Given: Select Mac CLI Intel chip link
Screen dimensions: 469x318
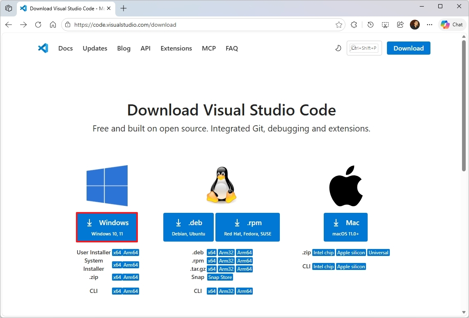Looking at the screenshot, I should click(x=323, y=267).
